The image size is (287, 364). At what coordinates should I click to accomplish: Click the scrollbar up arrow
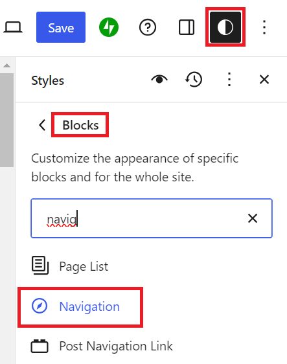6,65
